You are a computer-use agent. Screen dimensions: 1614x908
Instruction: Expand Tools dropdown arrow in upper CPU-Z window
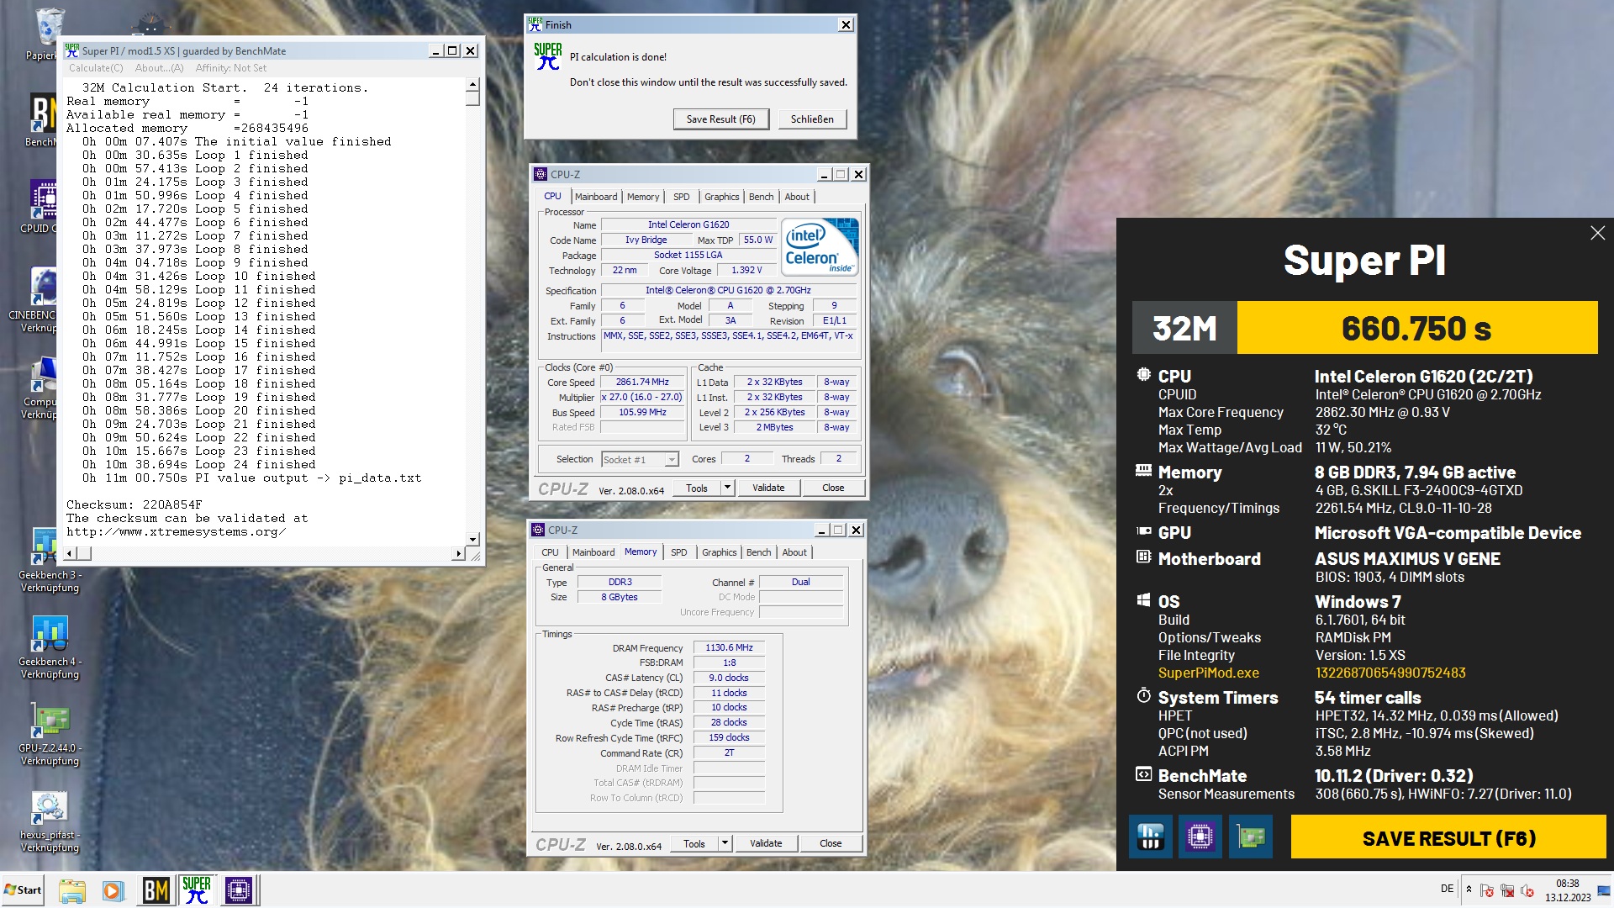[727, 488]
